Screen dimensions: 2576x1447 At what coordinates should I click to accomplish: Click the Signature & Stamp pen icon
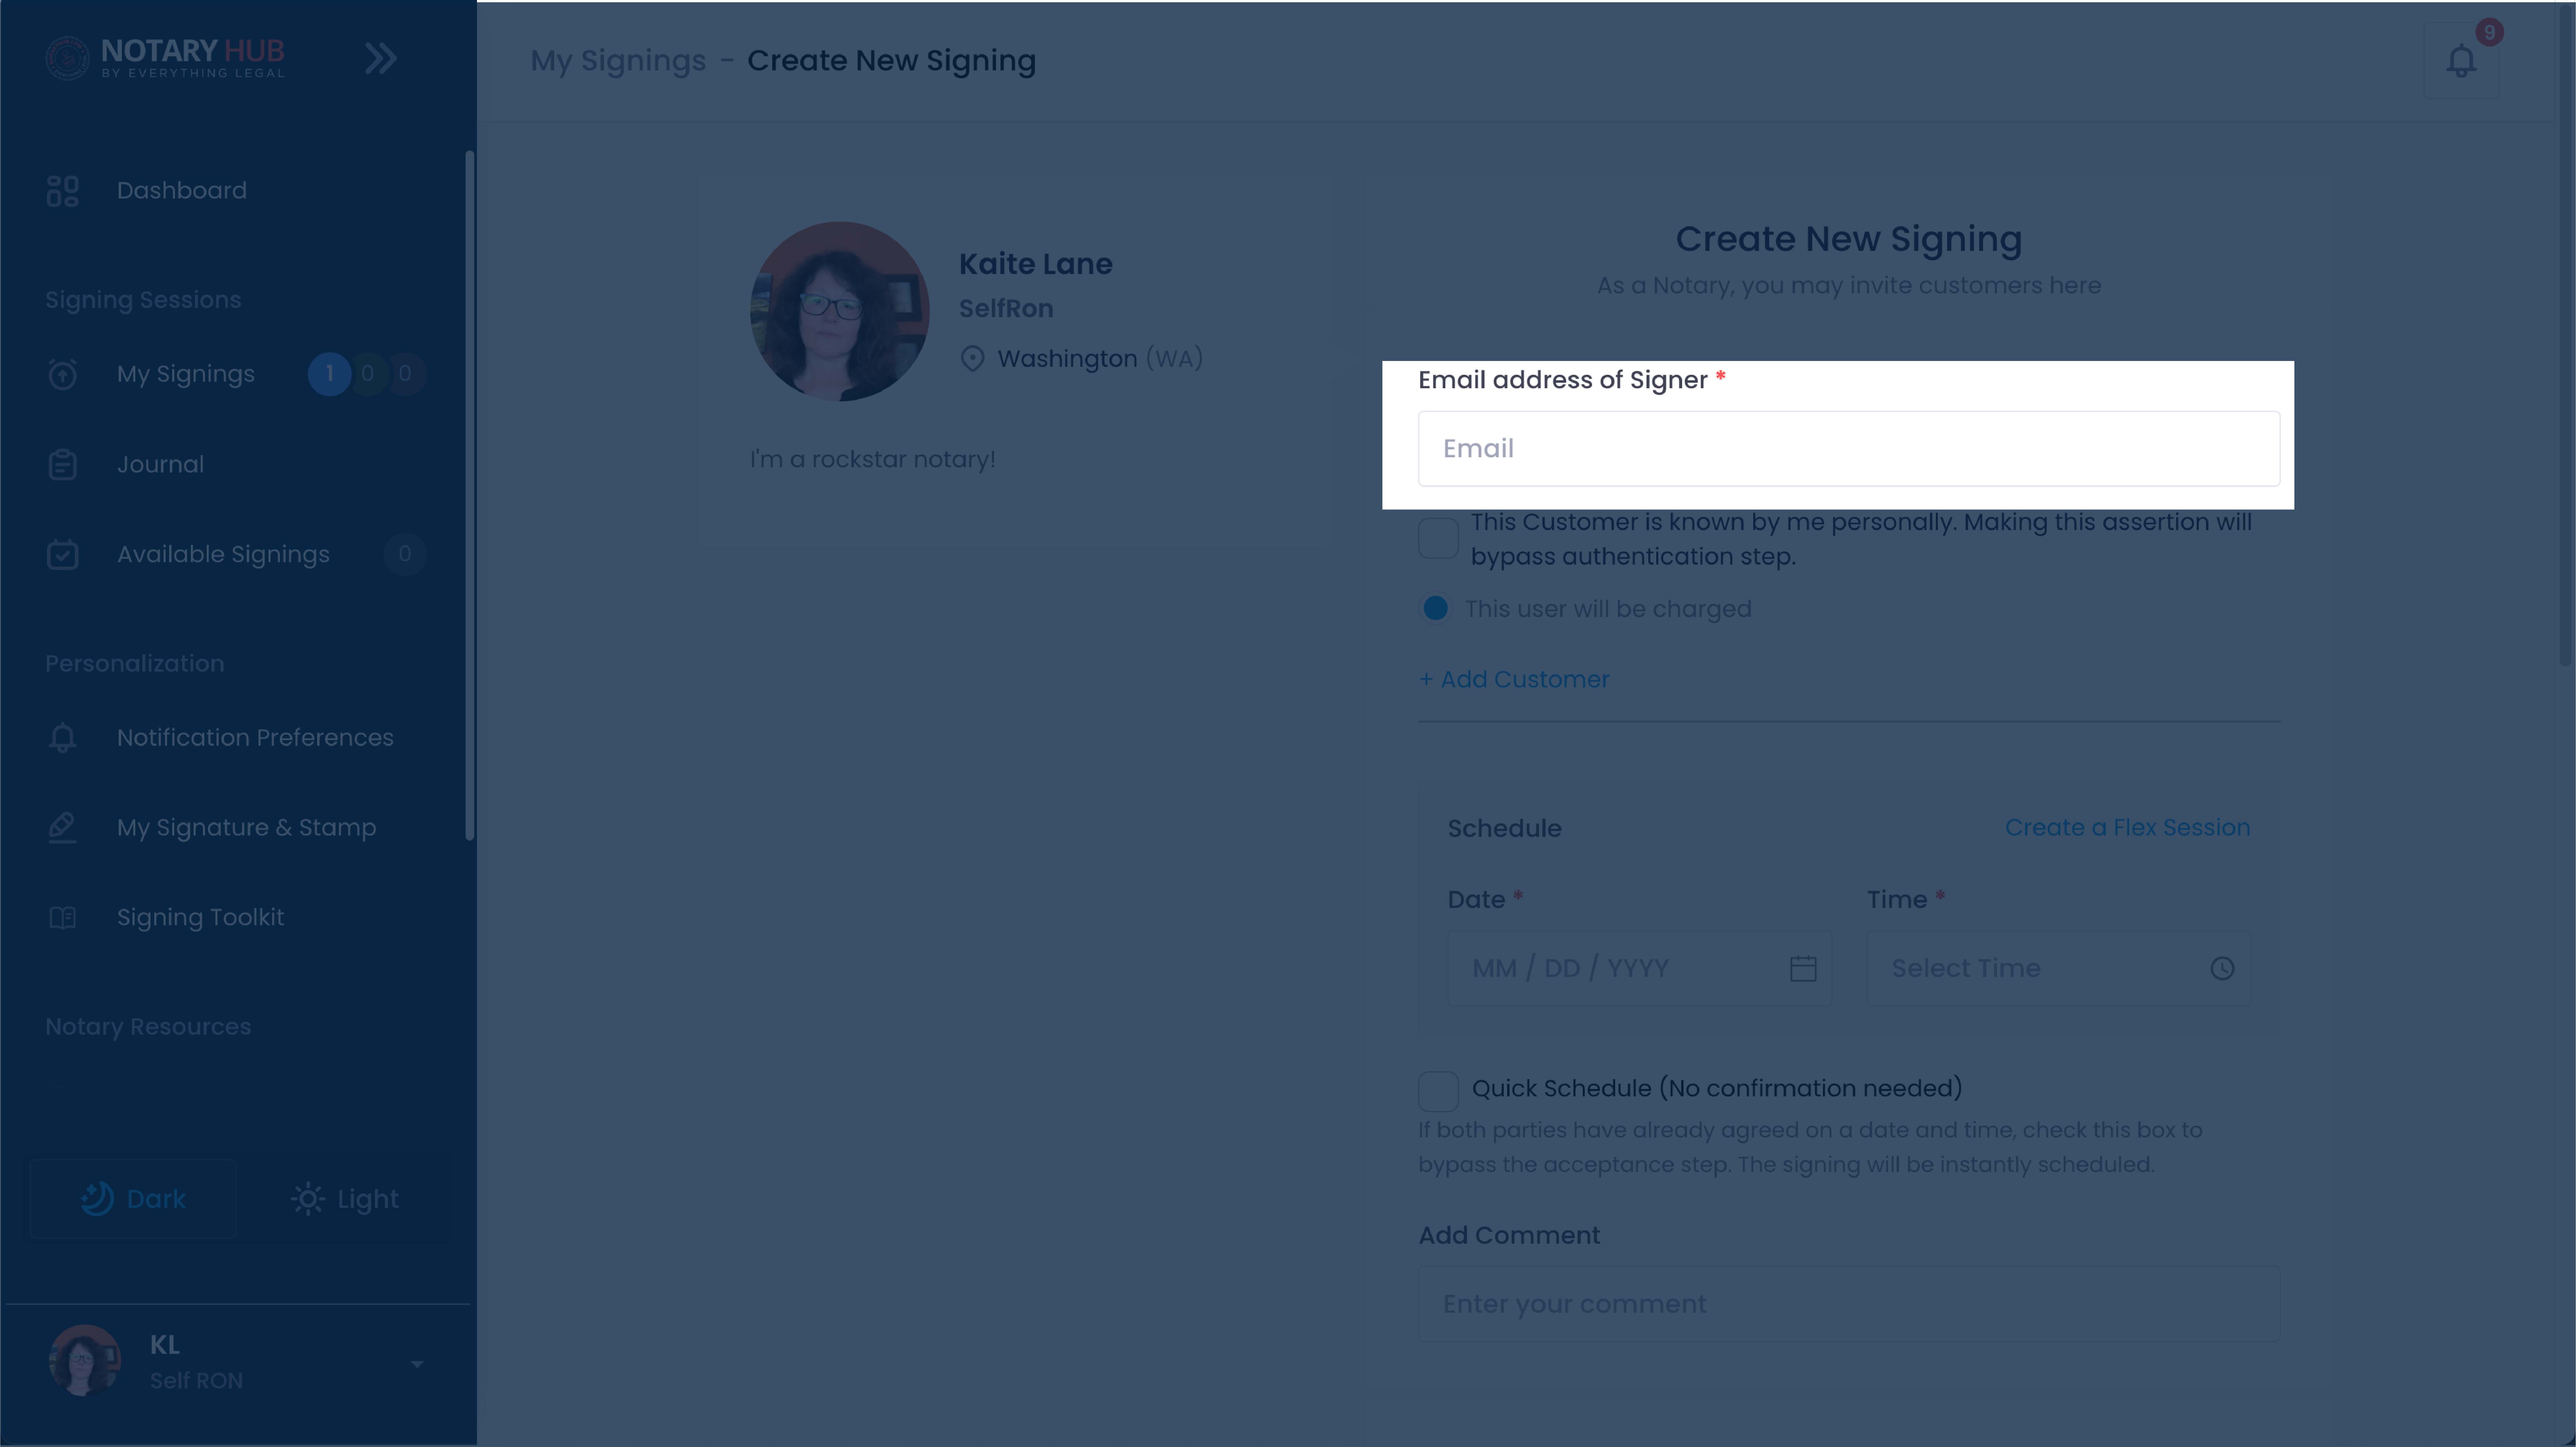coord(62,828)
